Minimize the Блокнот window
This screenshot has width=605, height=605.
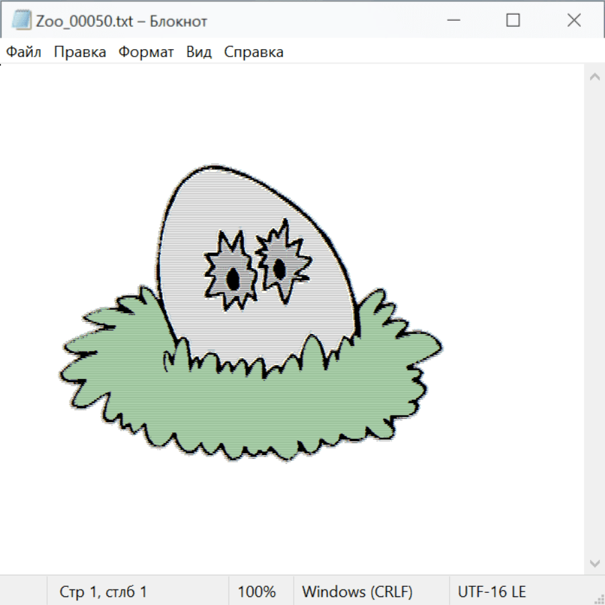452,21
